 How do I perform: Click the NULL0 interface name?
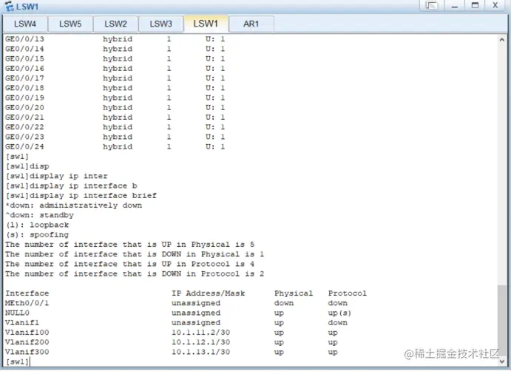coord(17,313)
